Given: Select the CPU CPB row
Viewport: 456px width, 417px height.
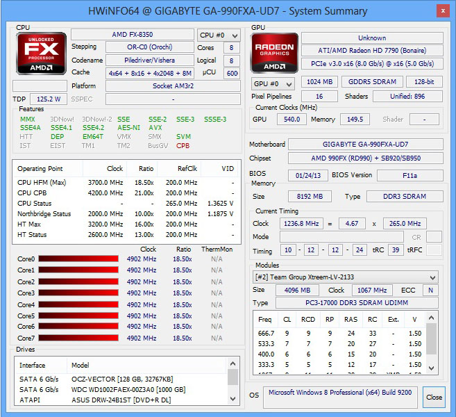Looking at the screenshot, I should click(126, 193).
